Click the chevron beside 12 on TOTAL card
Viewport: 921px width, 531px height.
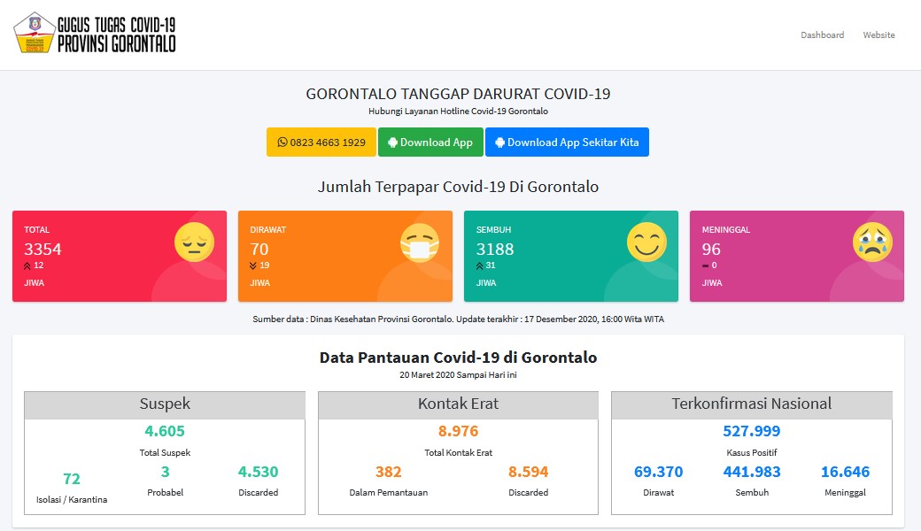pyautogui.click(x=27, y=265)
